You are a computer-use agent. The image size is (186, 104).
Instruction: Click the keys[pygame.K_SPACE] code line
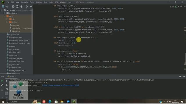(x=76, y=38)
